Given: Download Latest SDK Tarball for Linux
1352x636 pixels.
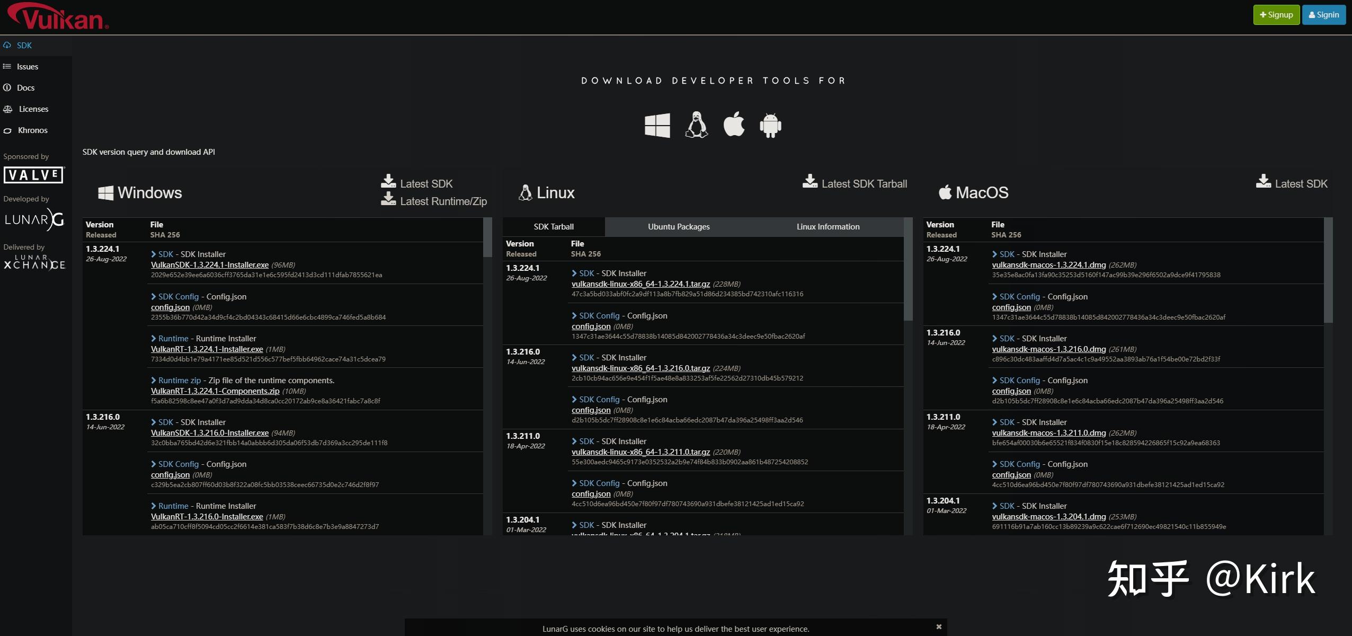Looking at the screenshot, I should (855, 183).
